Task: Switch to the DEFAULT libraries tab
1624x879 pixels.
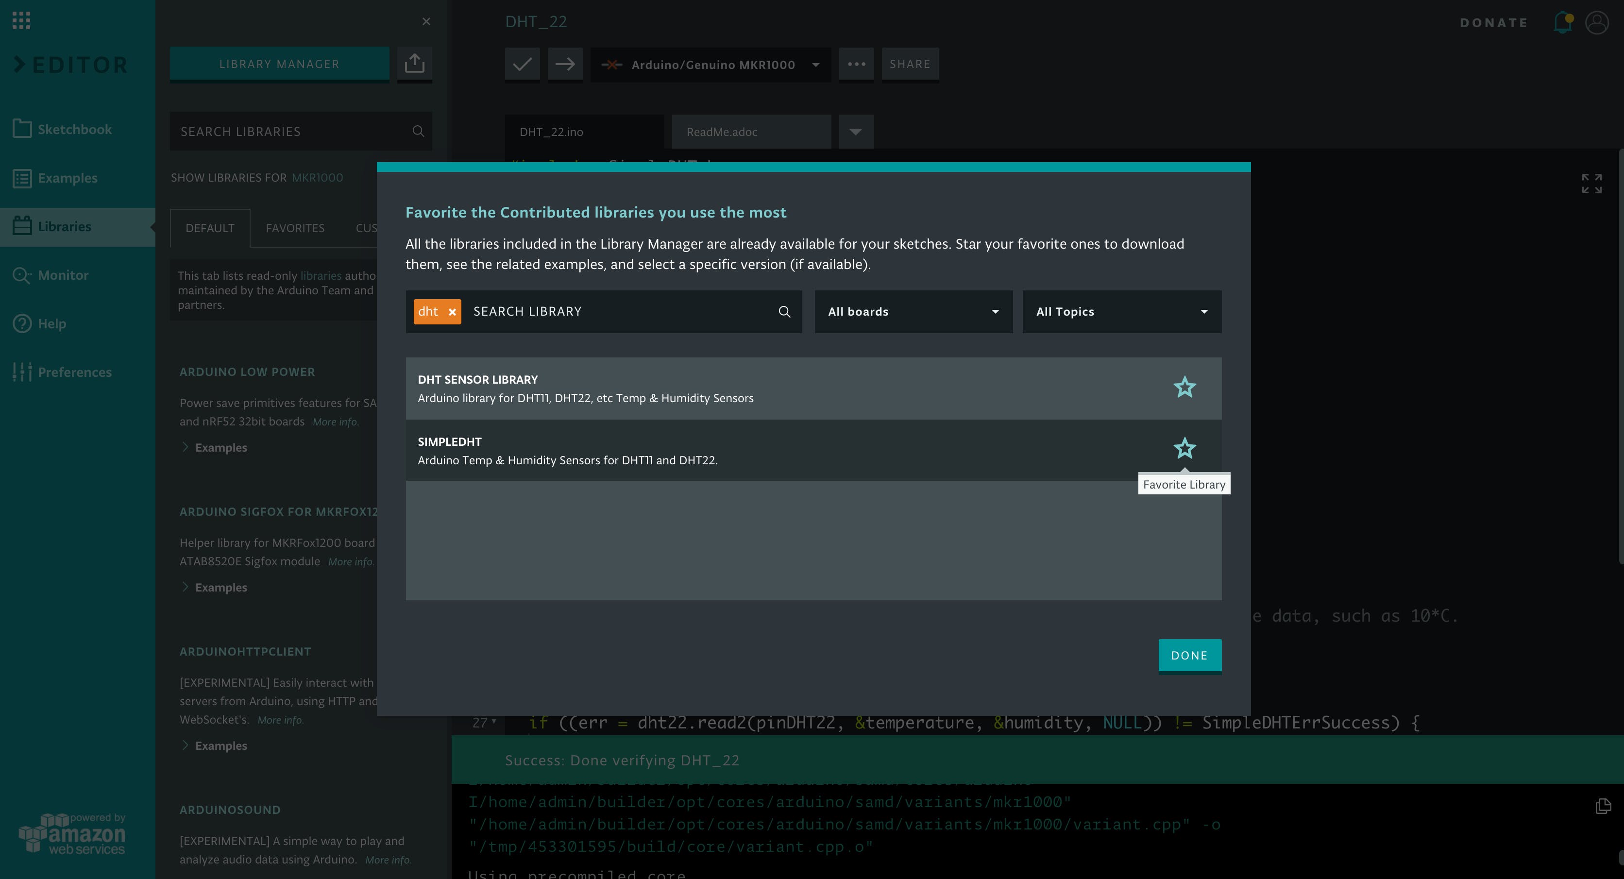Action: coord(210,228)
